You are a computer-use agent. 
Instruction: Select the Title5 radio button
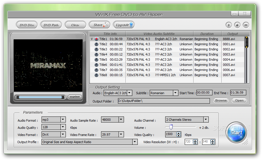point(96,60)
